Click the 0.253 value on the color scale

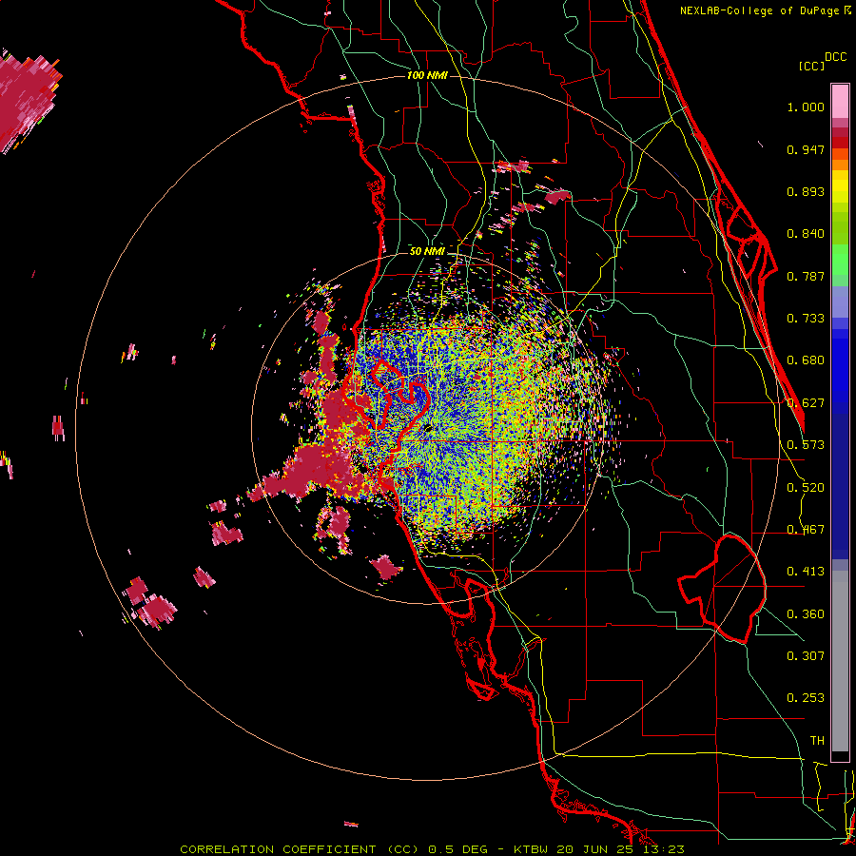806,698
